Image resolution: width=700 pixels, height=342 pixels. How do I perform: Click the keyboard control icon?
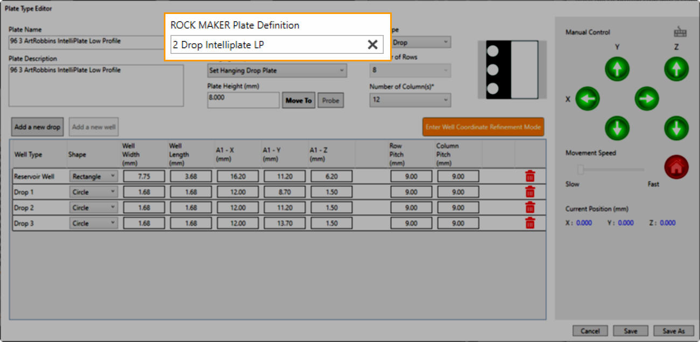click(680, 32)
